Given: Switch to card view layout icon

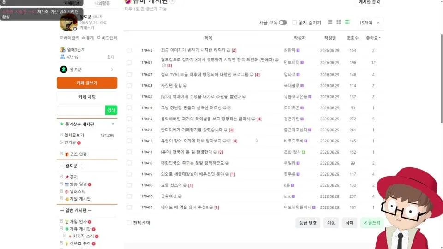Looking at the screenshot, I should coord(330,22).
